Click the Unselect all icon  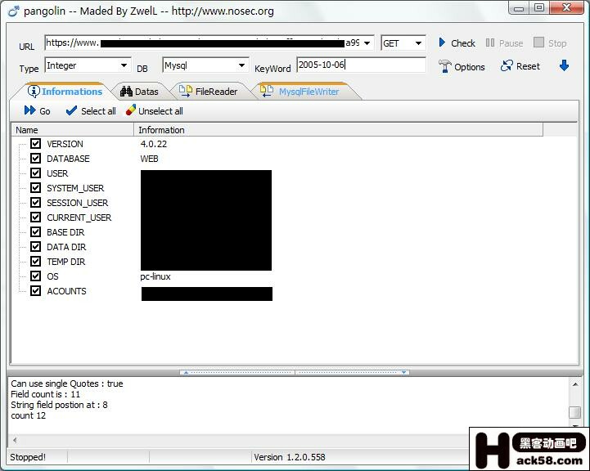tap(130, 110)
